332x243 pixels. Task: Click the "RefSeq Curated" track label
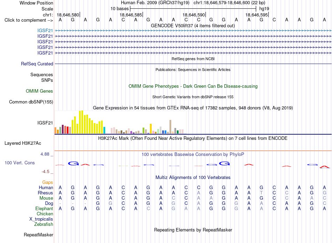pyautogui.click(x=37, y=64)
